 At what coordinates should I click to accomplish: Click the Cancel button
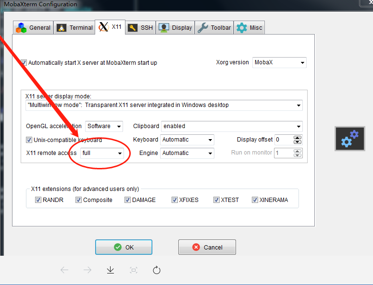(207, 247)
